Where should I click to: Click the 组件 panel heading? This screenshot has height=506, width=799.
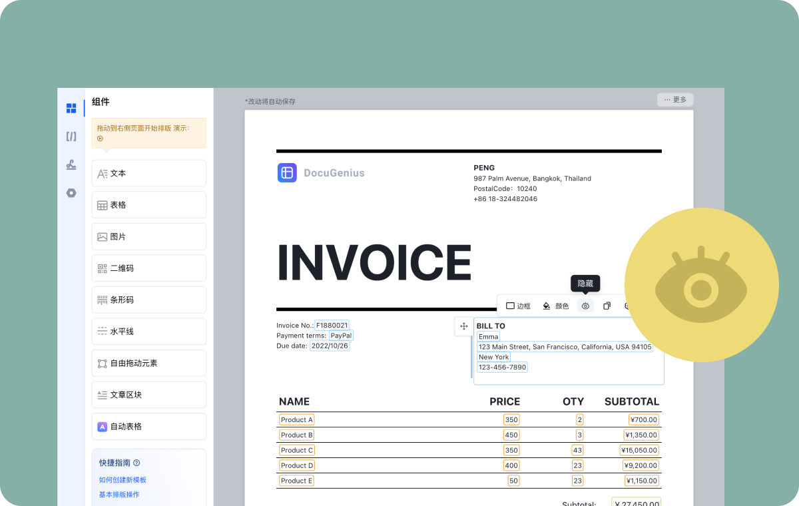pyautogui.click(x=101, y=102)
